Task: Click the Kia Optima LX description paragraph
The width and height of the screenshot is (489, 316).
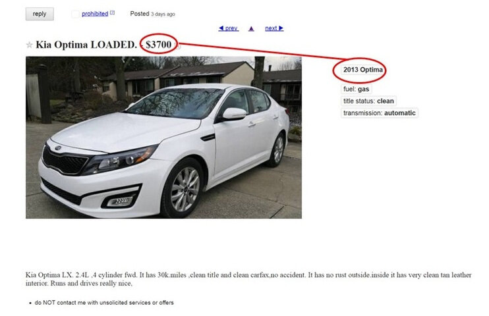Action: [x=248, y=279]
